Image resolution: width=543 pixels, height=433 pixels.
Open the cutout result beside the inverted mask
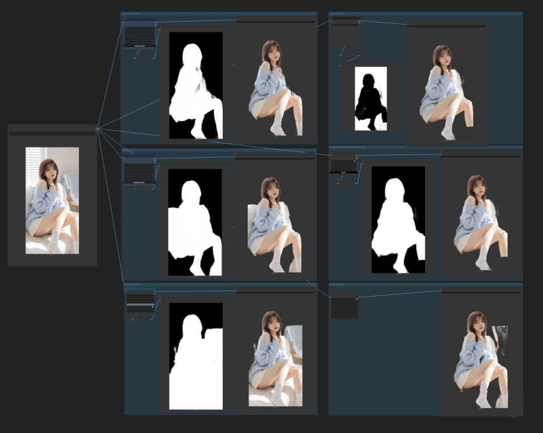coord(446,92)
